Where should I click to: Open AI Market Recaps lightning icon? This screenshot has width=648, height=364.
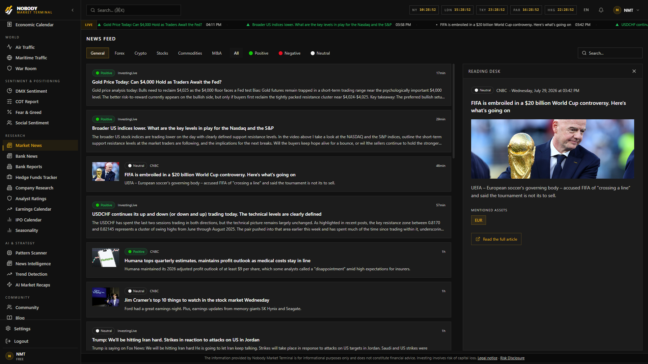(x=9, y=285)
